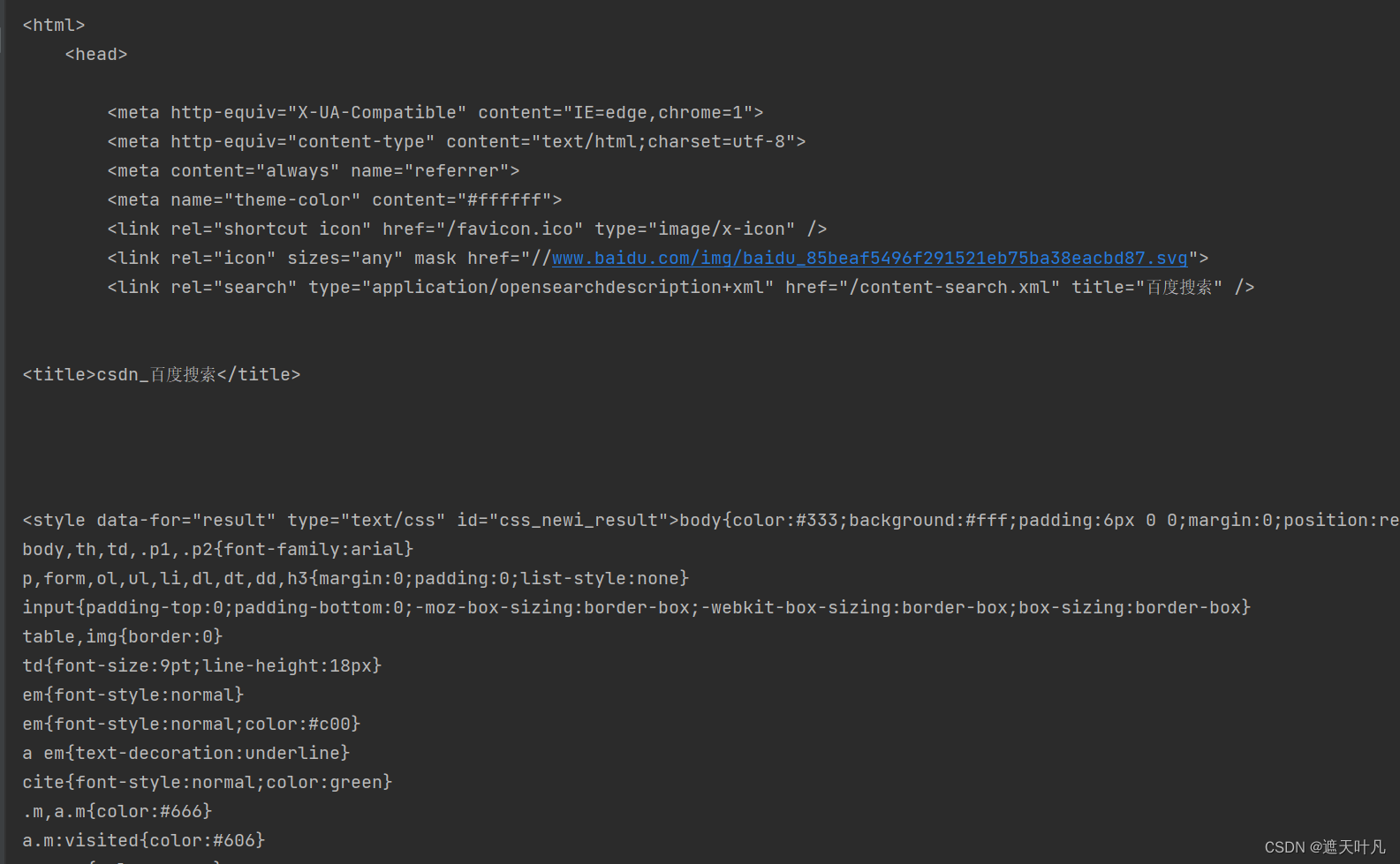
Task: Click the opening <html> tag line
Action: tap(54, 25)
